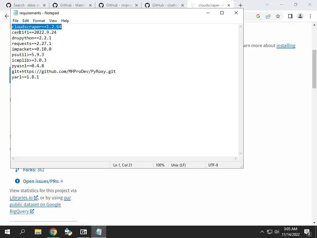Screen dimensions: 317x238
Task: Open Chrome's three-dot menu
Action: coord(310,16)
